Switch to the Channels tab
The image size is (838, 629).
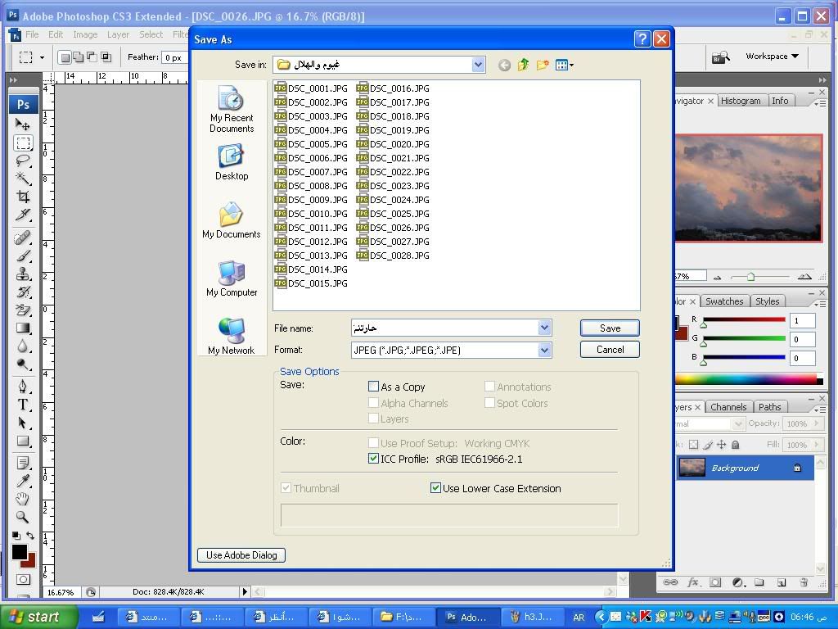[x=728, y=407]
